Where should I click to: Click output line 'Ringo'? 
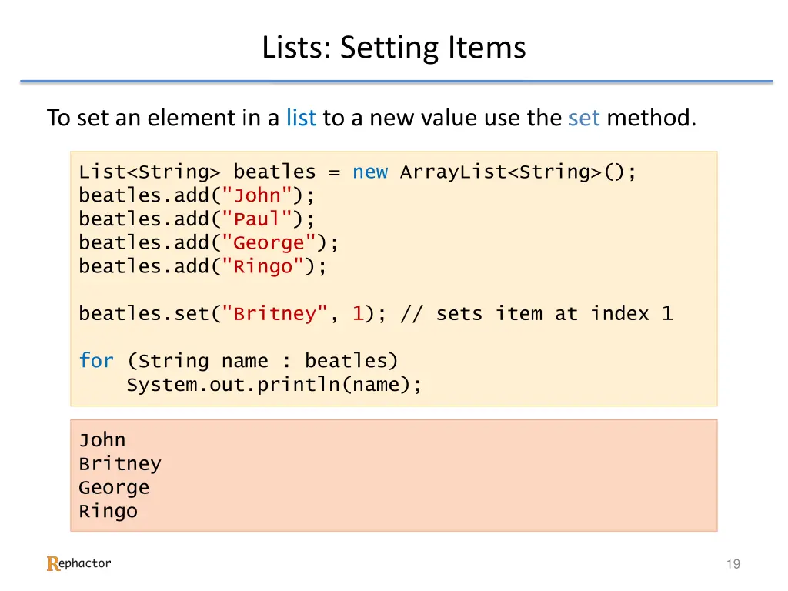point(108,511)
